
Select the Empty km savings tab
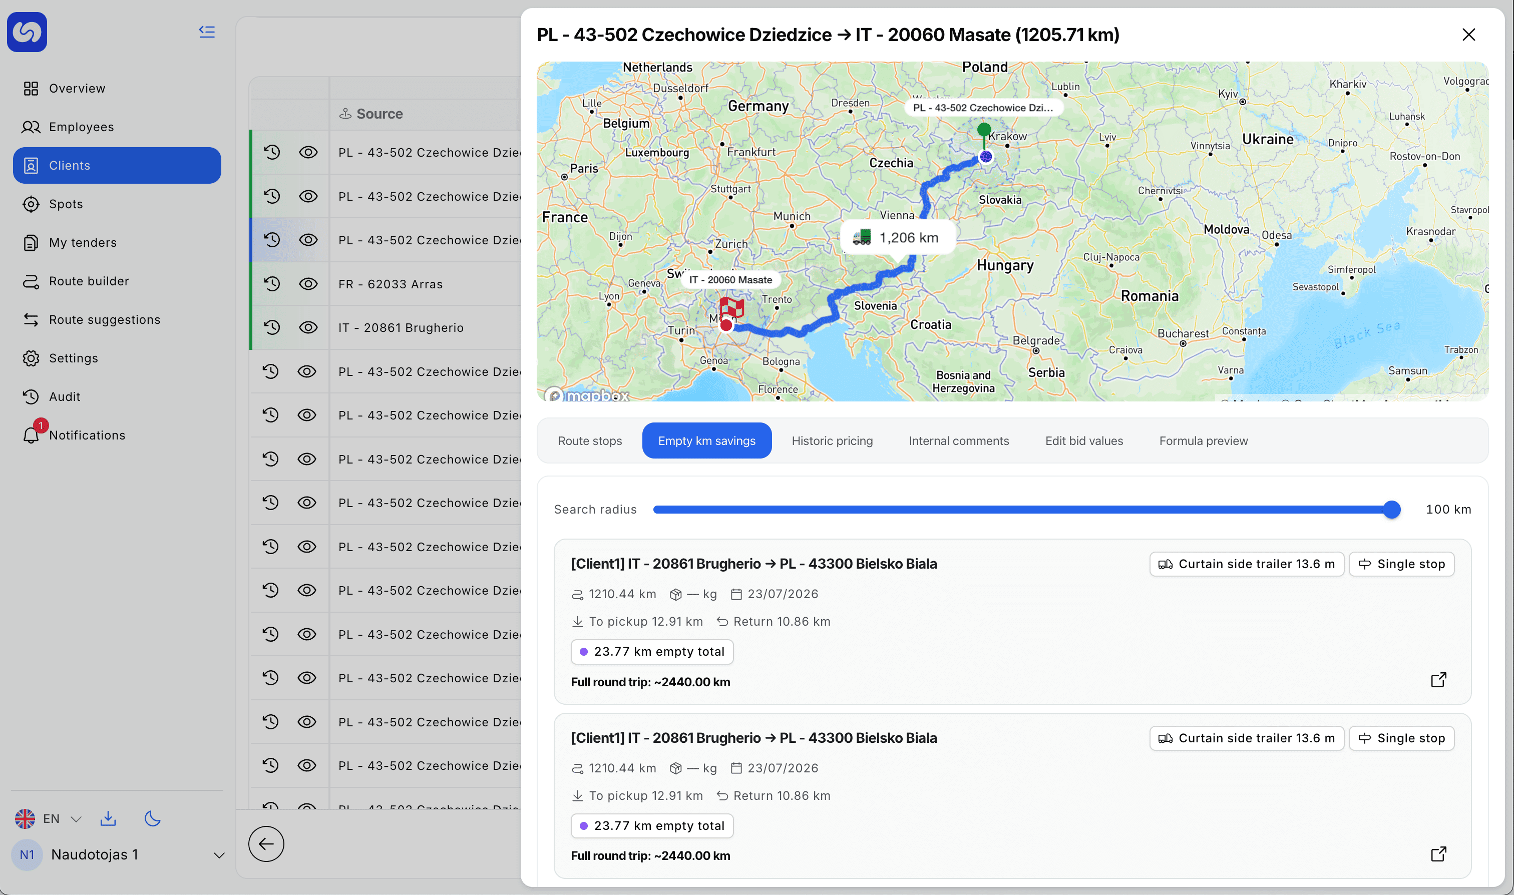pos(706,441)
